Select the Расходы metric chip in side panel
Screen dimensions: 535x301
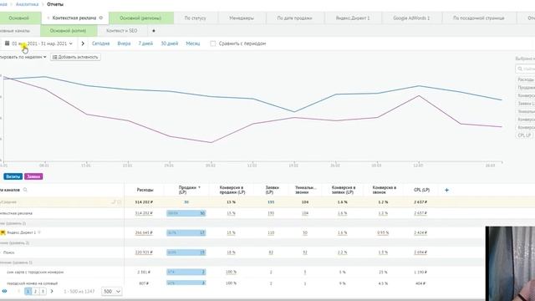click(x=526, y=79)
